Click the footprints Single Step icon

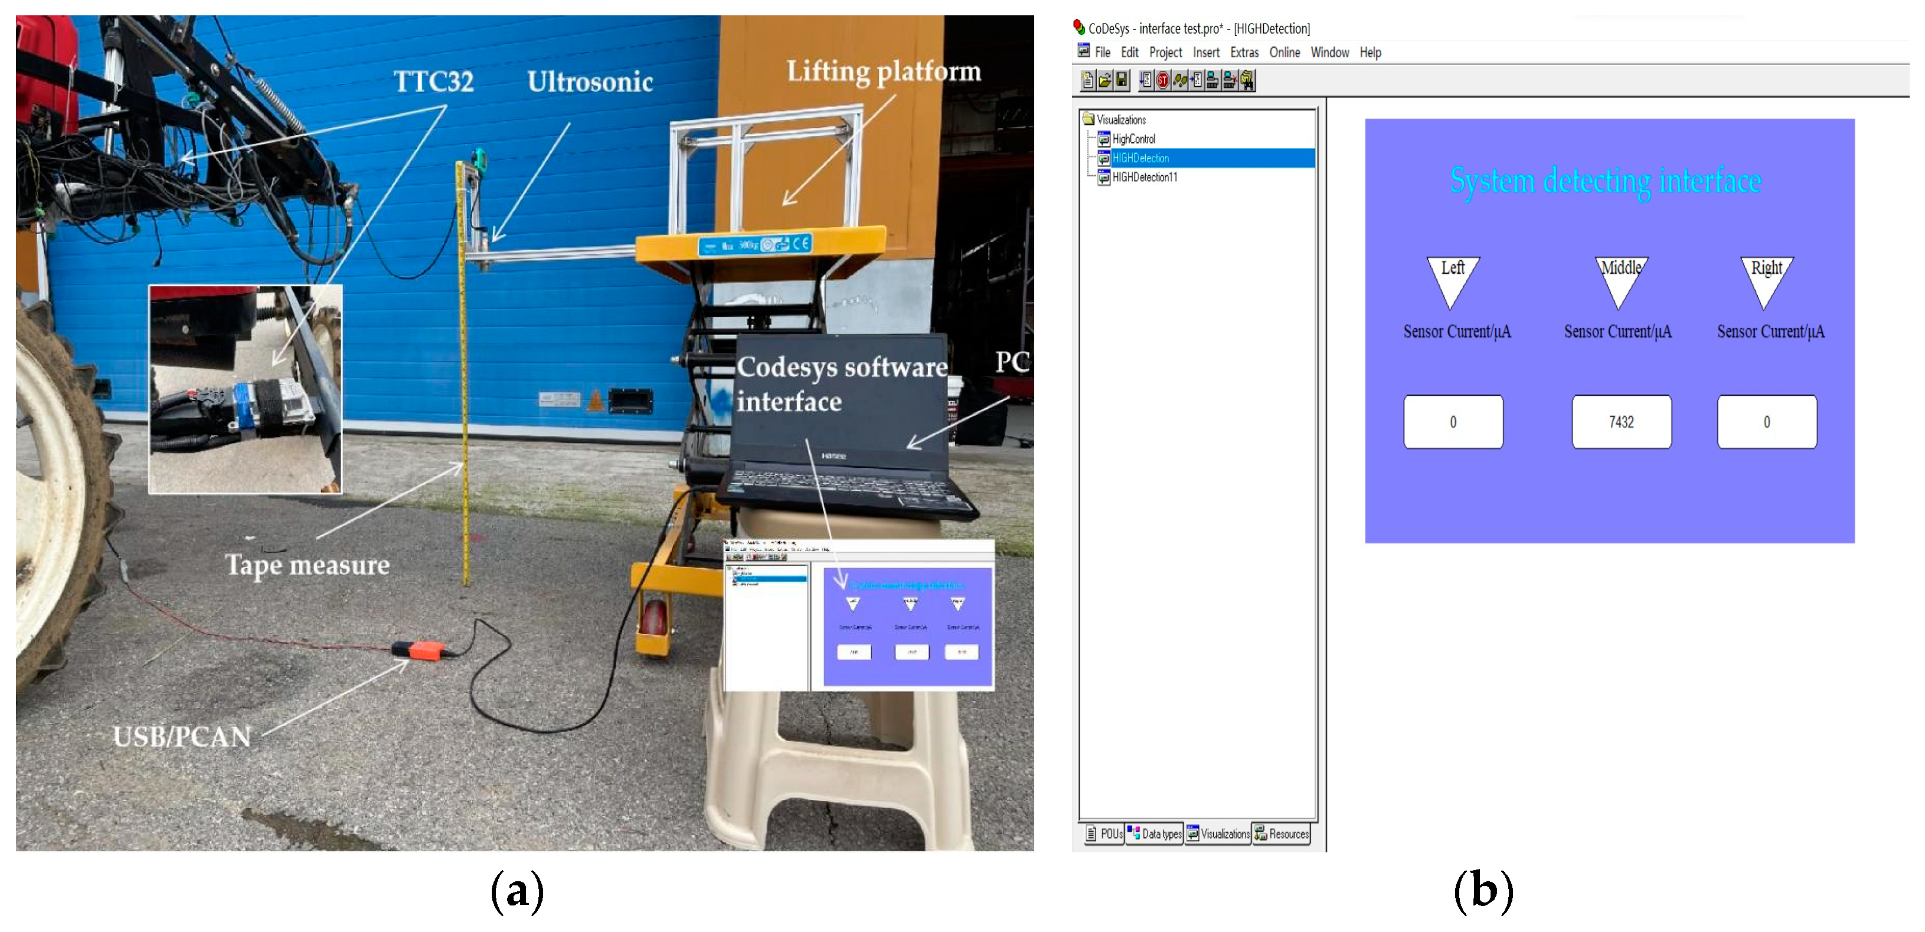1181,80
